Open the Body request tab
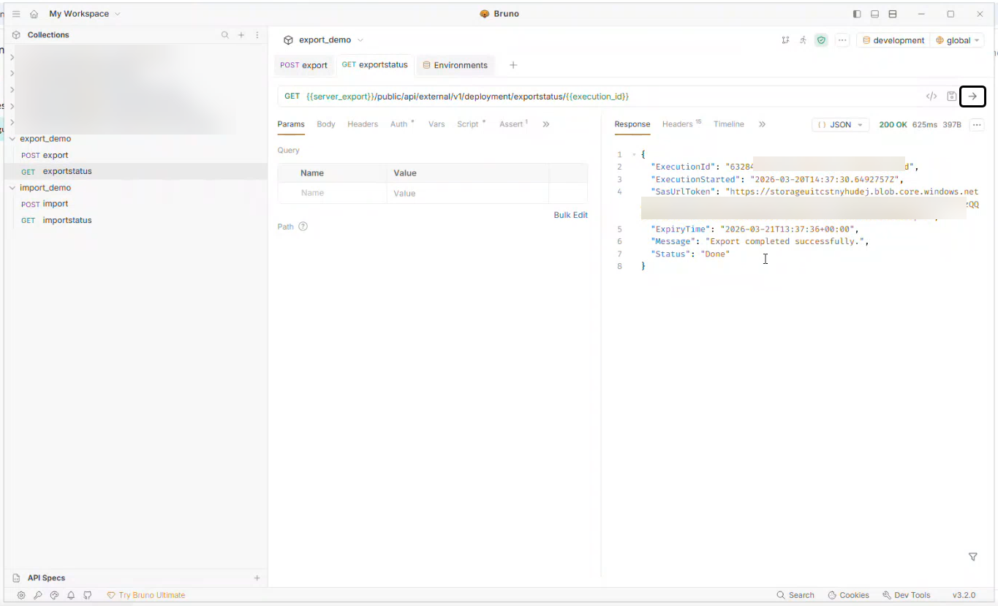This screenshot has width=998, height=606. click(326, 124)
